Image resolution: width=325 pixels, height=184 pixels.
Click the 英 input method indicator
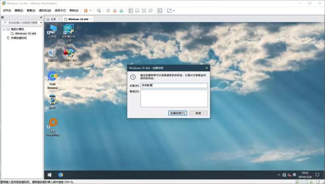point(295,175)
